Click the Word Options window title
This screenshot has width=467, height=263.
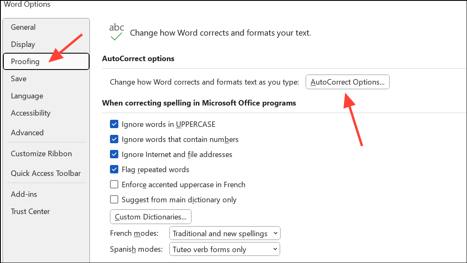27,5
